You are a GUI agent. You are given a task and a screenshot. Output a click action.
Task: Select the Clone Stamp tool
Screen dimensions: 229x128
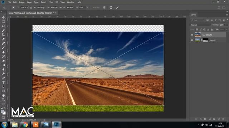[x=3, y=52]
